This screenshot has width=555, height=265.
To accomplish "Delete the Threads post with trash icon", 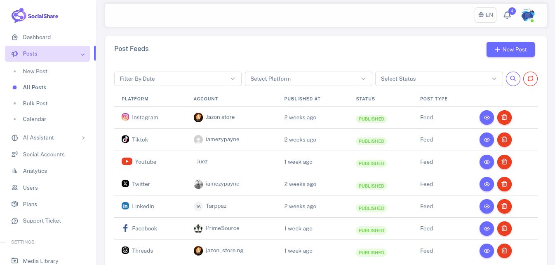I will pos(504,251).
